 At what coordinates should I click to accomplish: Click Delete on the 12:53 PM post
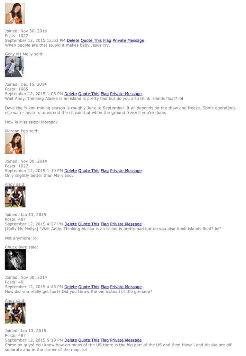pos(73,40)
